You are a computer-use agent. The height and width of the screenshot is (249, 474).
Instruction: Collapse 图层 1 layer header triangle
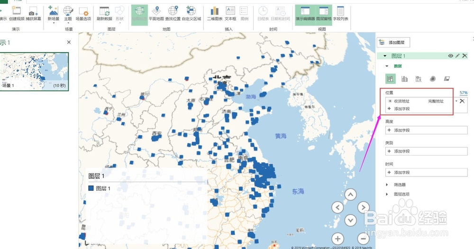click(x=385, y=56)
